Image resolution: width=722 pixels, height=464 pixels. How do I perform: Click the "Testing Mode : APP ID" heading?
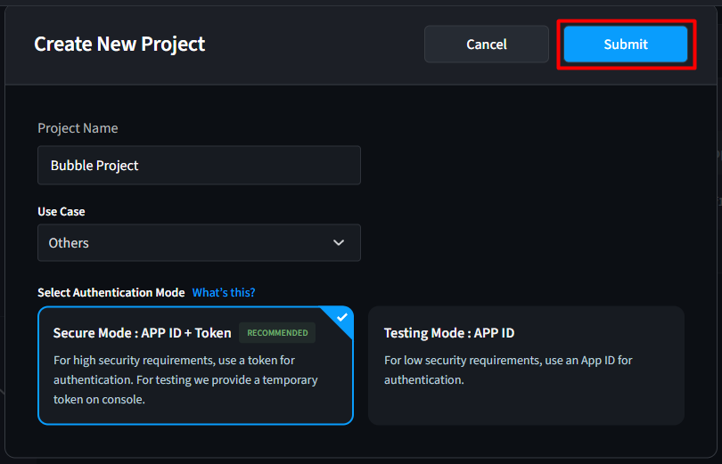pyautogui.click(x=449, y=333)
